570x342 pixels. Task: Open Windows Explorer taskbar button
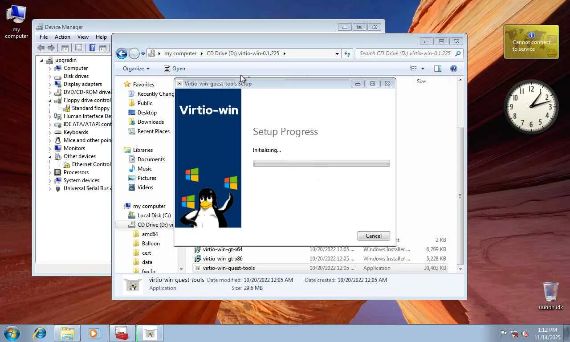tap(67, 333)
